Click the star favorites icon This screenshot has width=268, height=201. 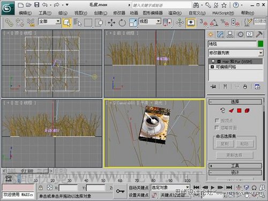click(224, 5)
